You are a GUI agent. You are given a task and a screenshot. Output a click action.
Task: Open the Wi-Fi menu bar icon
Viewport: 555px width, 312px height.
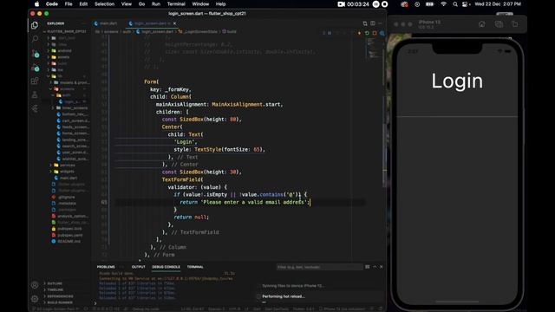tap(443, 4)
